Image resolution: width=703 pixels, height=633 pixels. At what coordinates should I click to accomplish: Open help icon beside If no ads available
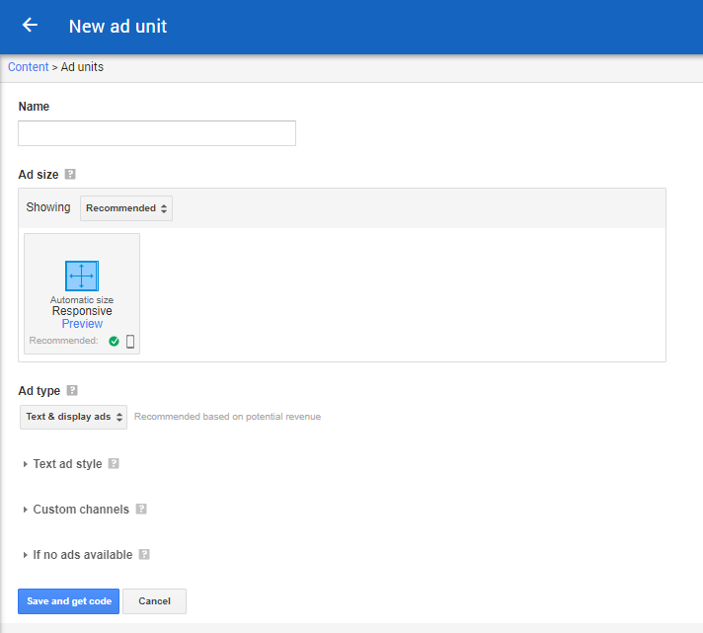click(x=144, y=555)
